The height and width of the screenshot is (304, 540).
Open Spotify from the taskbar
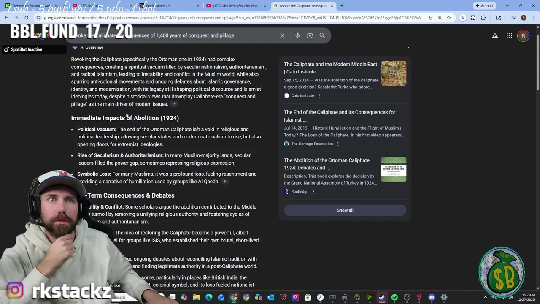(x=394, y=298)
